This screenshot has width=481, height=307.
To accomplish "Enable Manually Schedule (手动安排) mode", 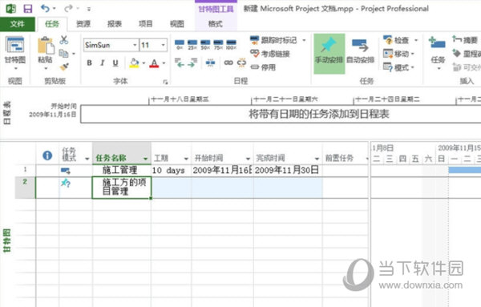I will coord(329,53).
